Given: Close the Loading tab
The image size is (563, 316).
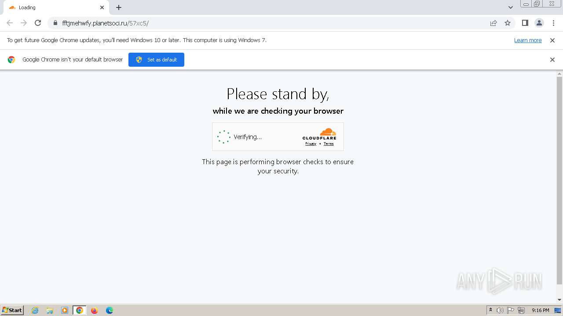Looking at the screenshot, I should (102, 7).
